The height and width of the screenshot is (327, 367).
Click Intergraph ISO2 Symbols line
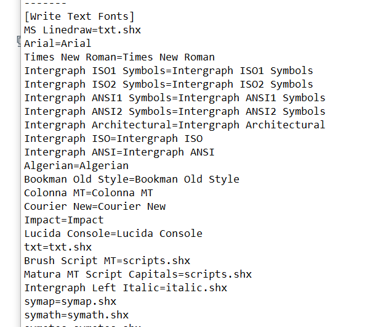pyautogui.click(x=169, y=85)
